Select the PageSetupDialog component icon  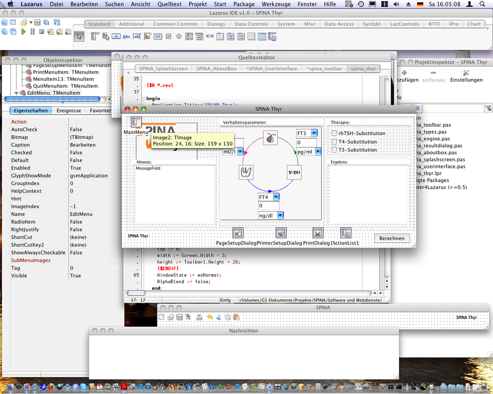[x=237, y=233]
